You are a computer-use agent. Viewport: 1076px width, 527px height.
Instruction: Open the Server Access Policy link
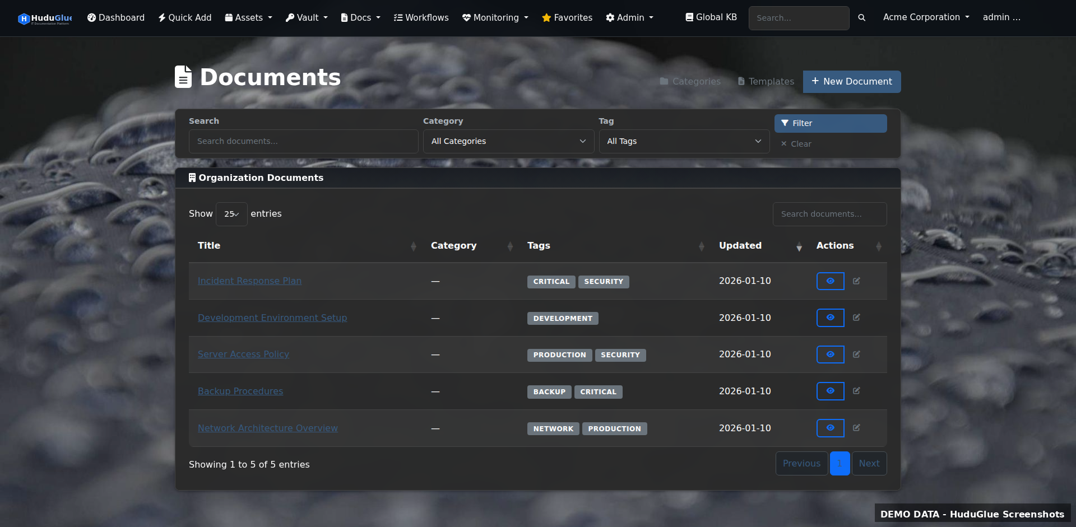point(243,355)
